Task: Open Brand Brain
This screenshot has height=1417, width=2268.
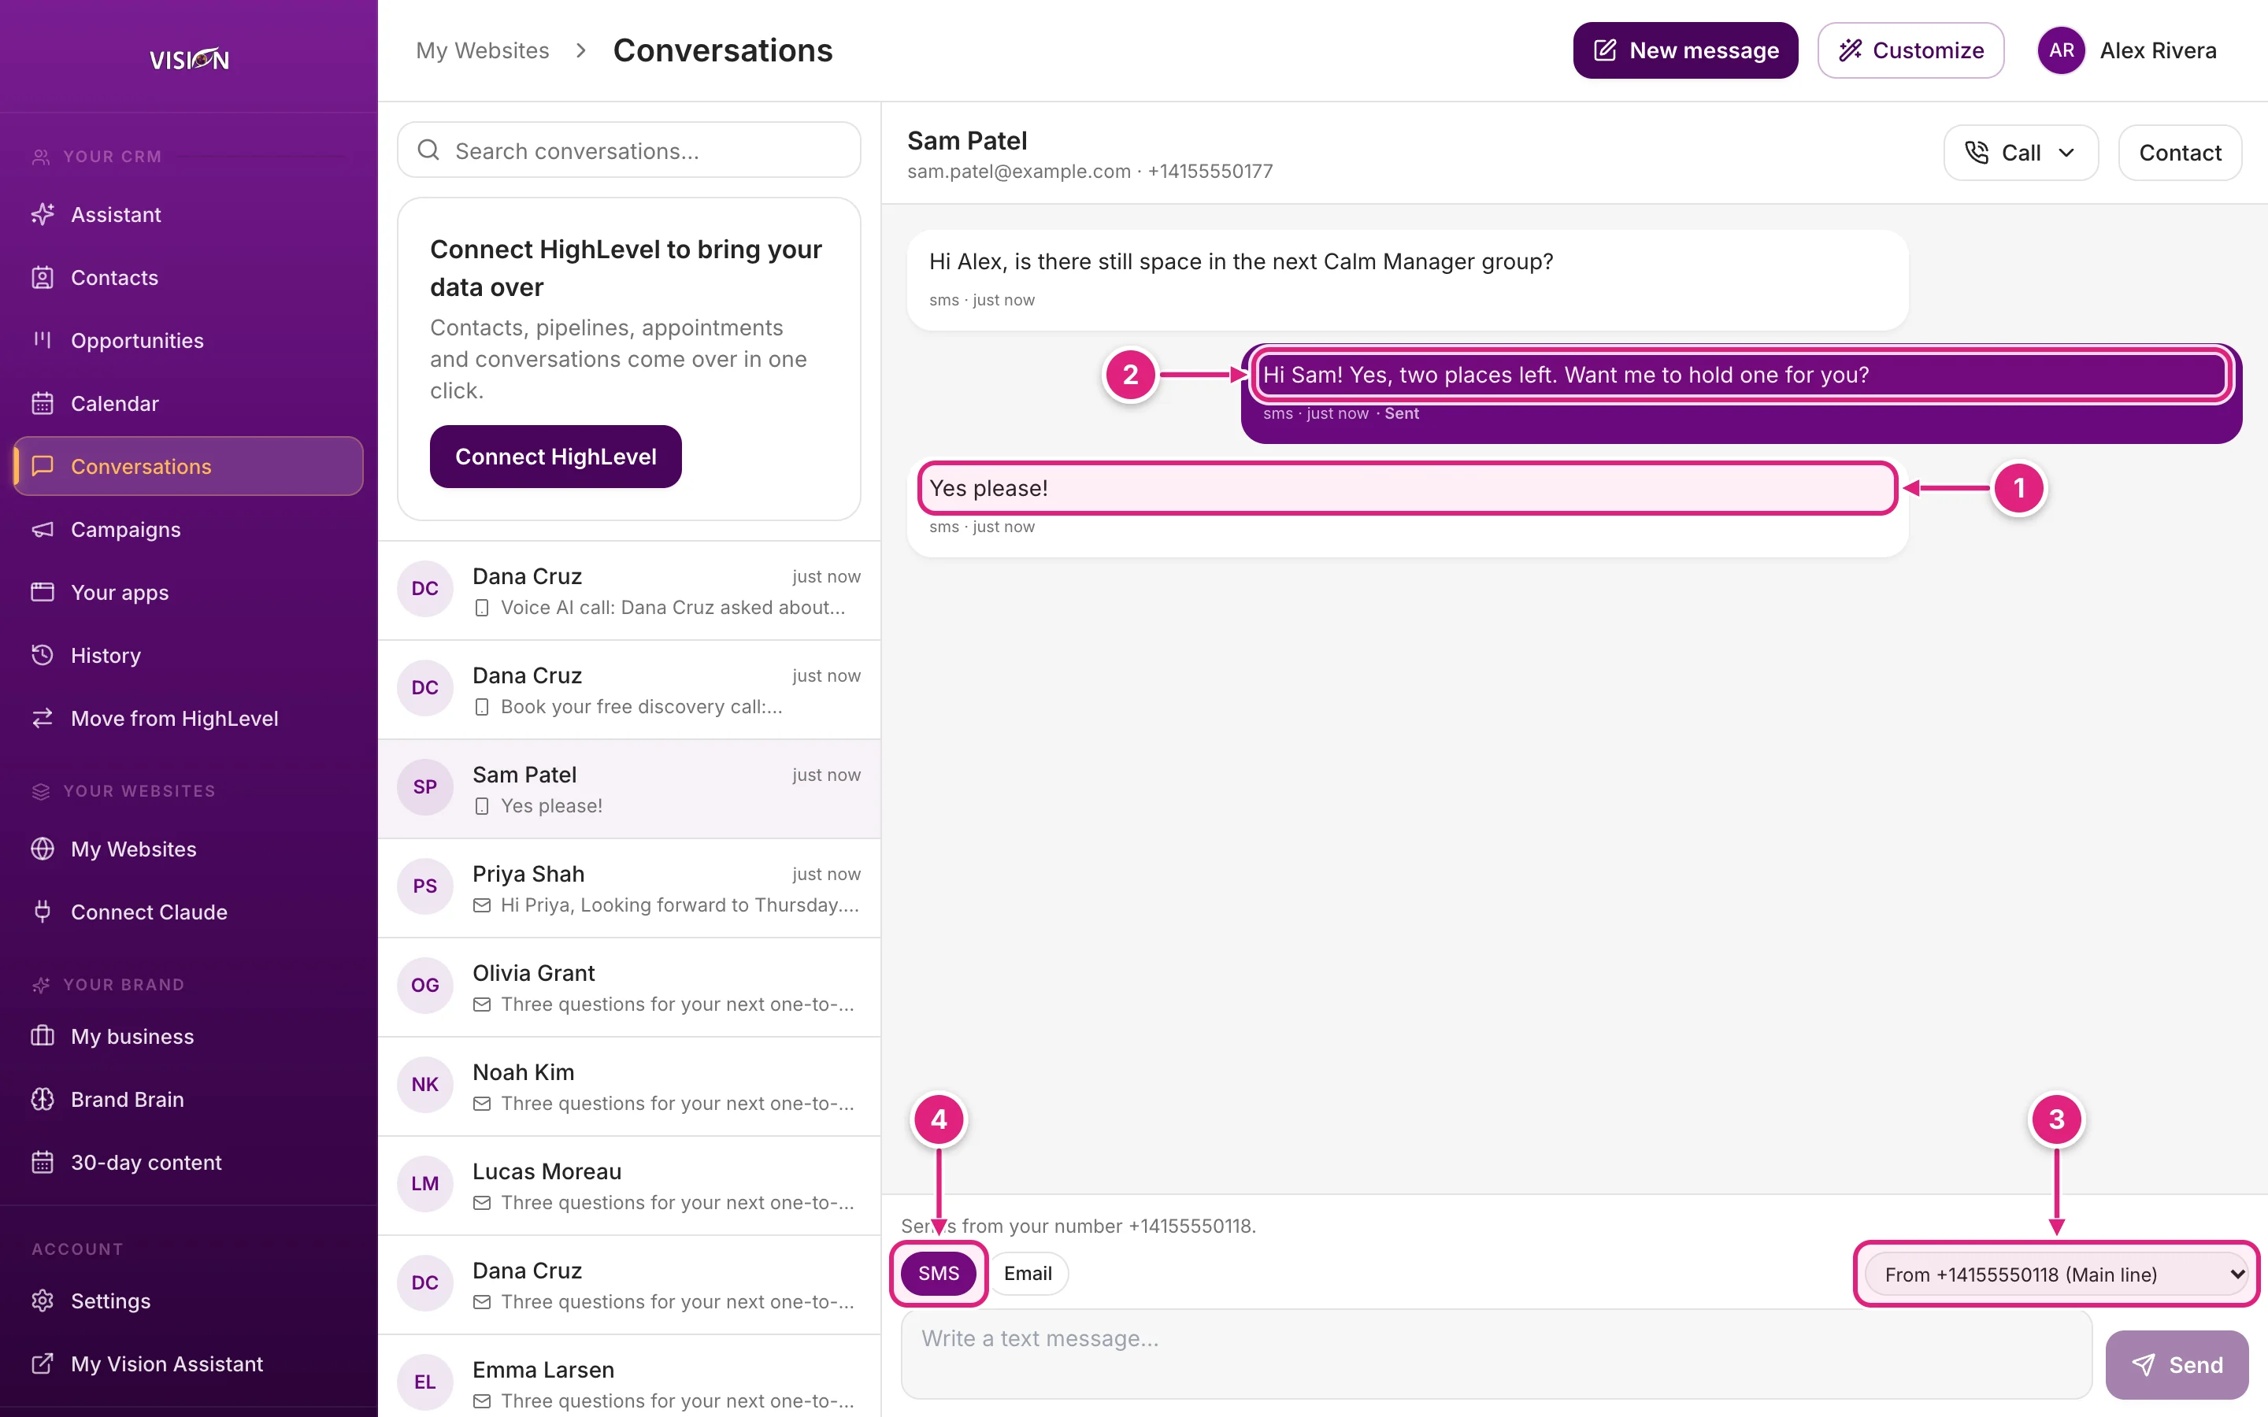Action: (188, 1098)
